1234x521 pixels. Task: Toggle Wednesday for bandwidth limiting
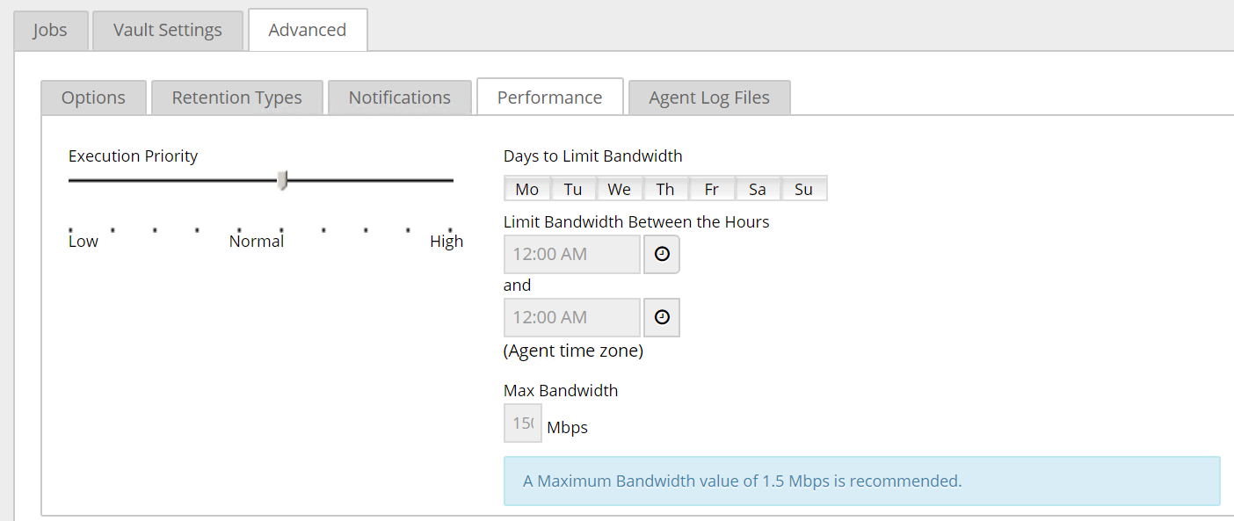point(620,188)
